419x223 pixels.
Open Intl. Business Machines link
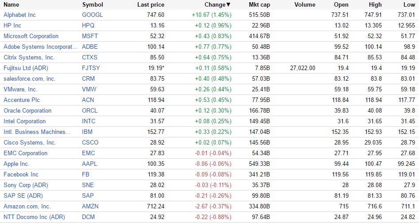click(x=37, y=132)
